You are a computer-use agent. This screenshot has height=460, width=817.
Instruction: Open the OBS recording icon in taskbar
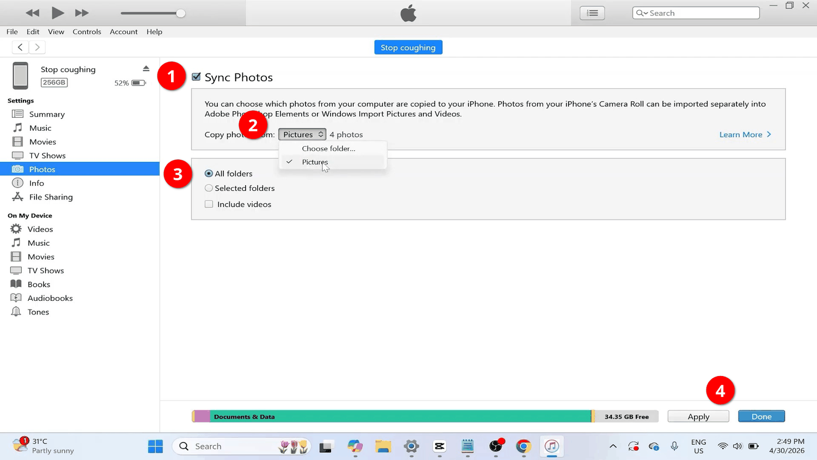pos(496,446)
